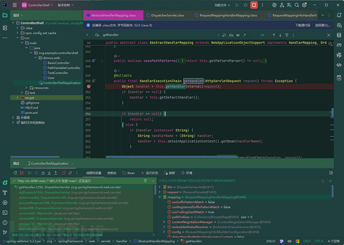Toggle match case 'Cc' in search bar
The image size is (344, 245).
tap(231, 35)
